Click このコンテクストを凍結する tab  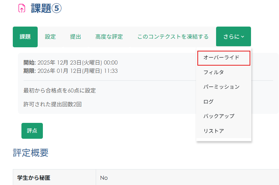coord(173,37)
